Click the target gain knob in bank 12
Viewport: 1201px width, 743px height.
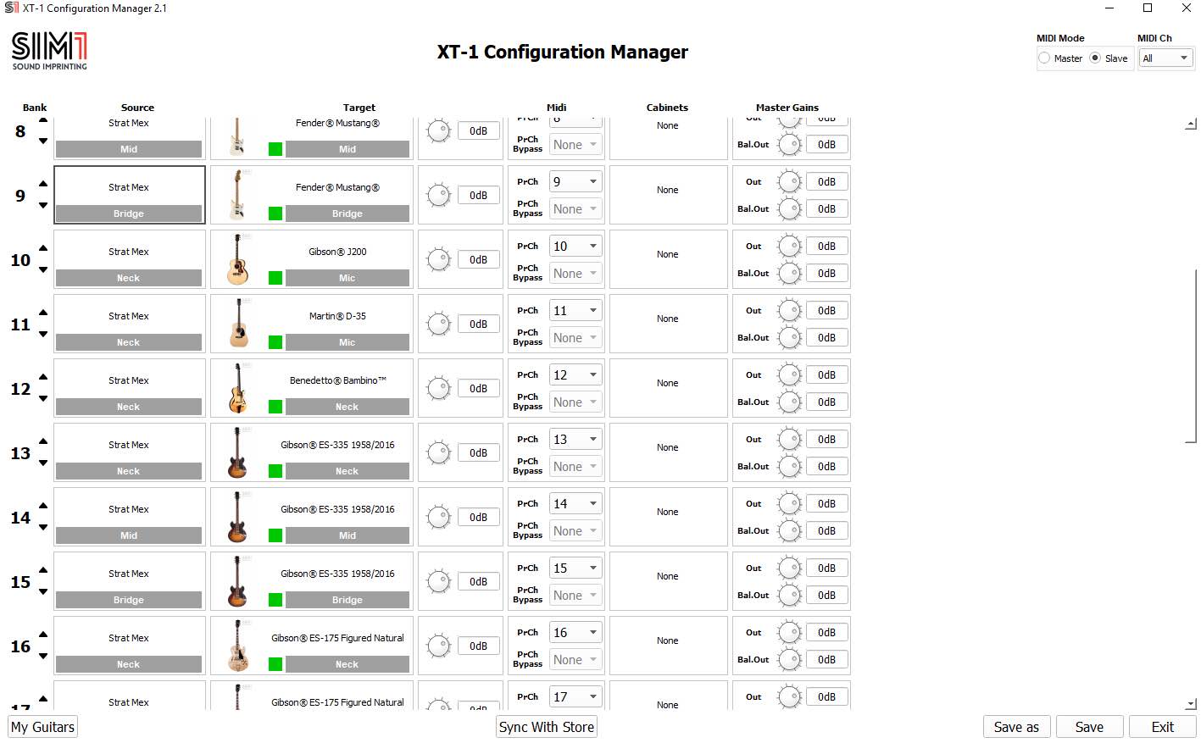tap(439, 389)
